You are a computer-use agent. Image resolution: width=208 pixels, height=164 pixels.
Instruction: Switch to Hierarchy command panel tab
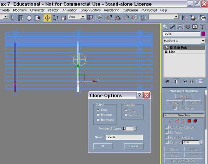point(180,27)
